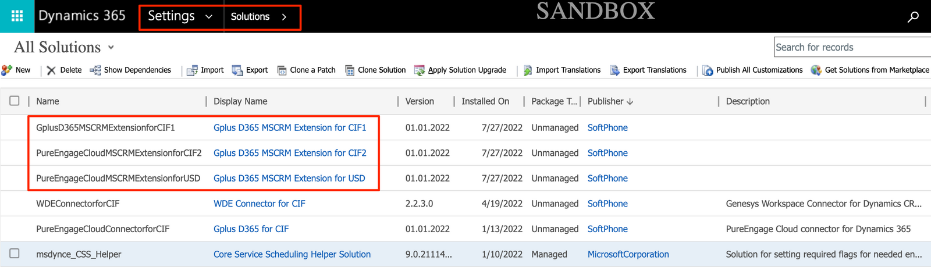Viewport: 931px width, 267px height.
Task: Click the Publish All Customizations label
Action: point(759,70)
